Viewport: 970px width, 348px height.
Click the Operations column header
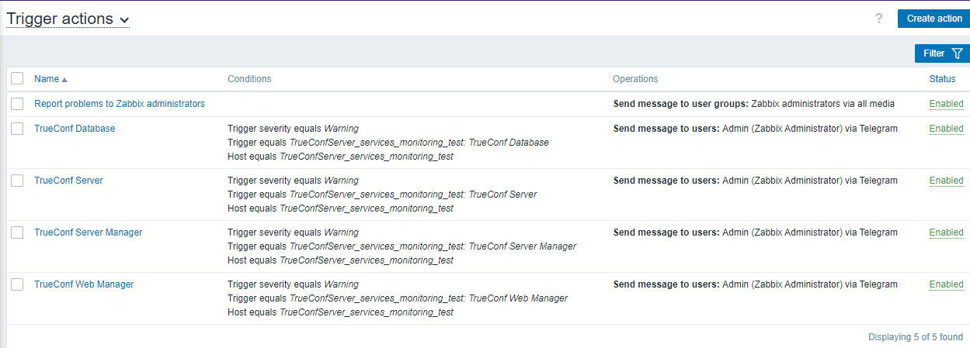tap(635, 79)
